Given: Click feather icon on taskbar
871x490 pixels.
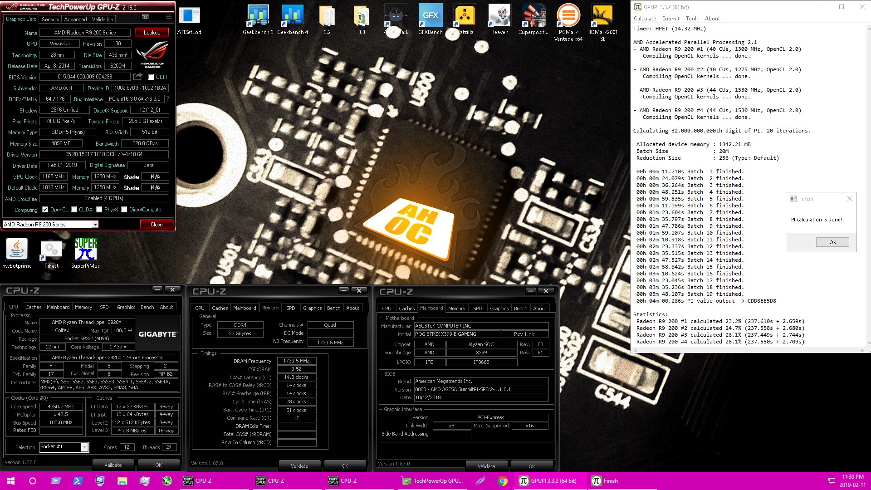Looking at the screenshot, I should [480, 481].
